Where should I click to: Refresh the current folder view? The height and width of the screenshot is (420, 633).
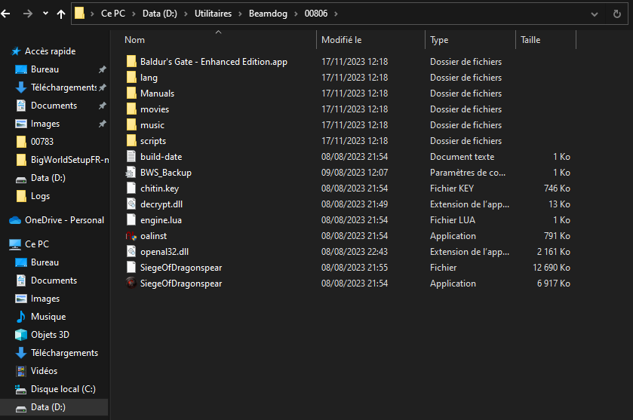[617, 14]
